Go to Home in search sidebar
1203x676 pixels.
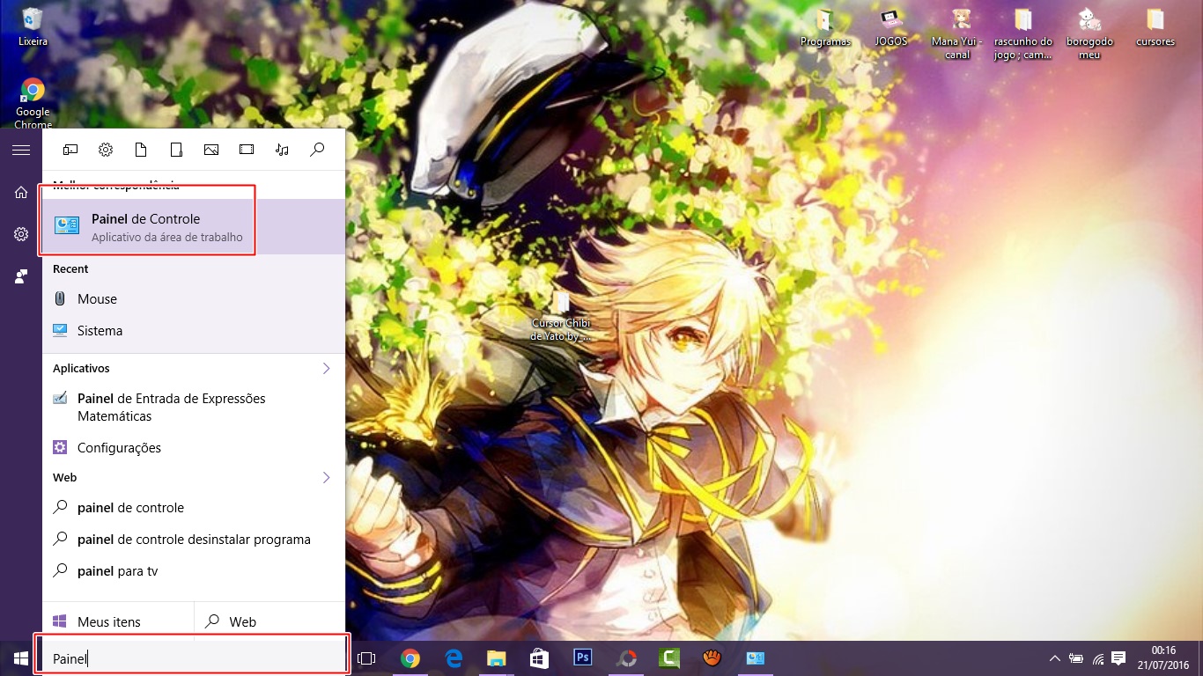21,192
